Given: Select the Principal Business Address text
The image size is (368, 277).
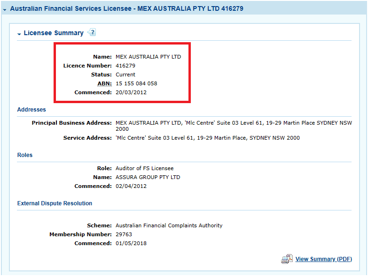Looking at the screenshot, I should (x=234, y=126).
